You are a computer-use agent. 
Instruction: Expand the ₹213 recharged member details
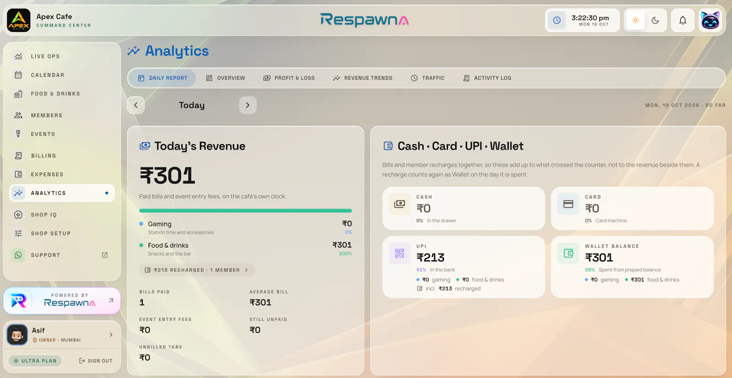coord(197,270)
